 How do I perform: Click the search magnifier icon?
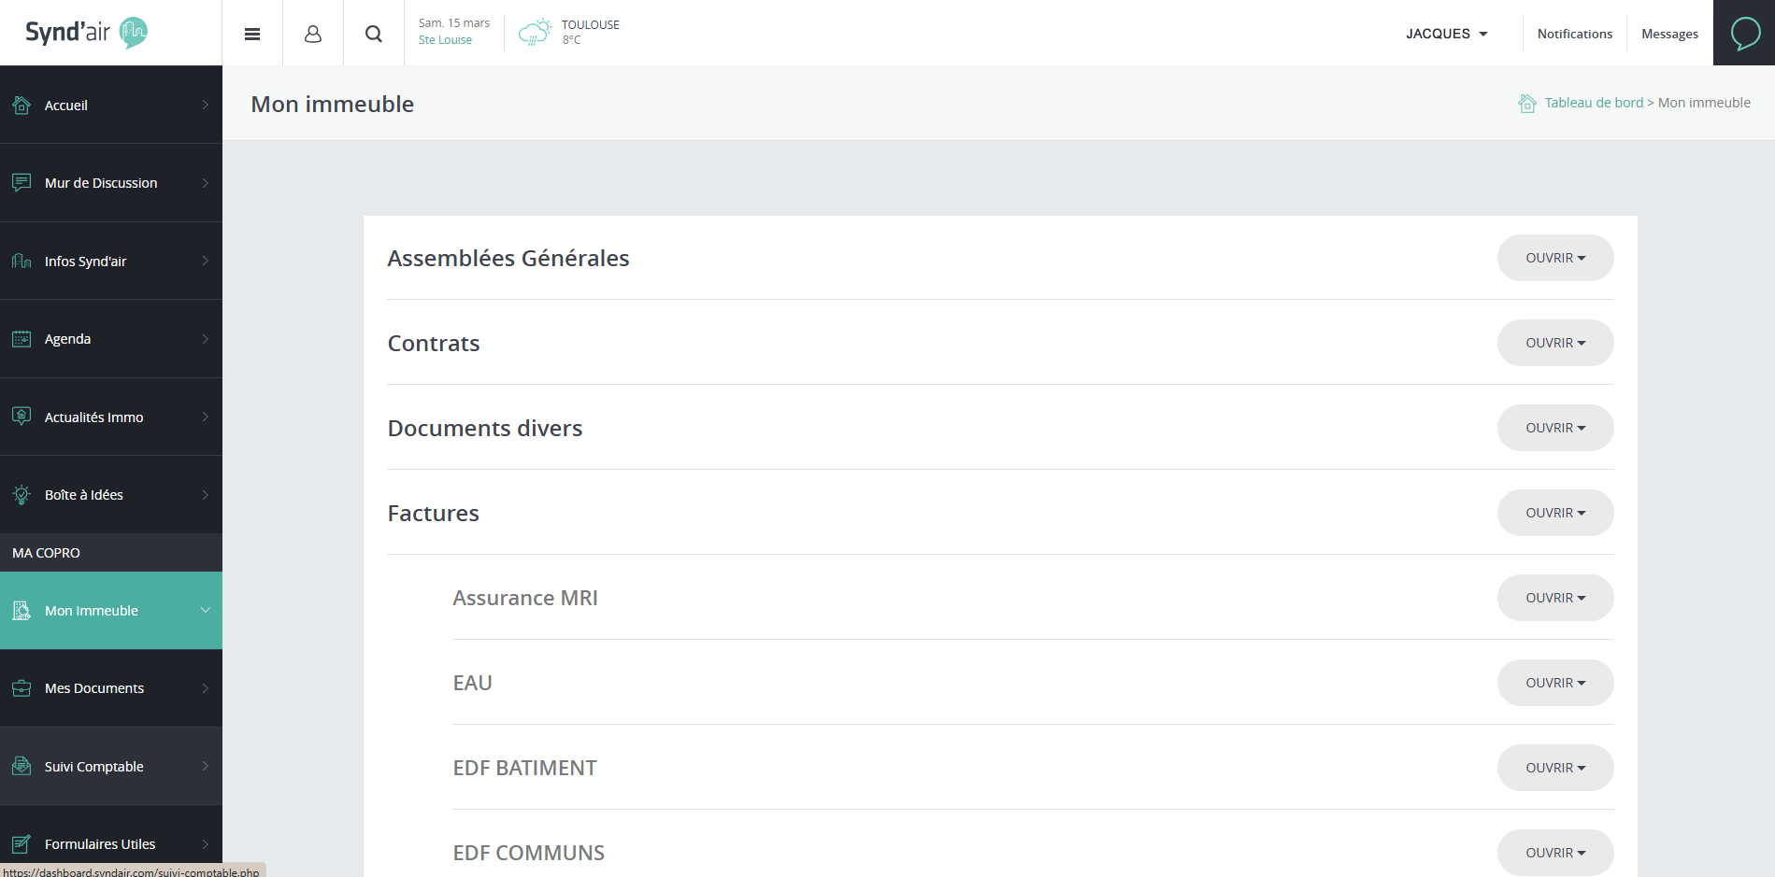click(x=374, y=34)
